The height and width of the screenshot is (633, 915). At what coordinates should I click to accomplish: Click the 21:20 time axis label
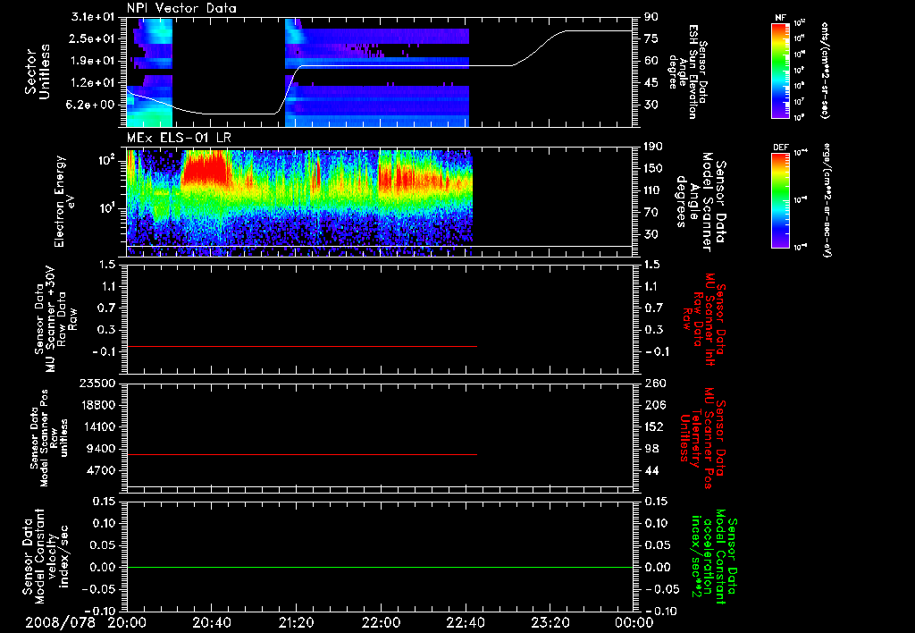(x=296, y=622)
